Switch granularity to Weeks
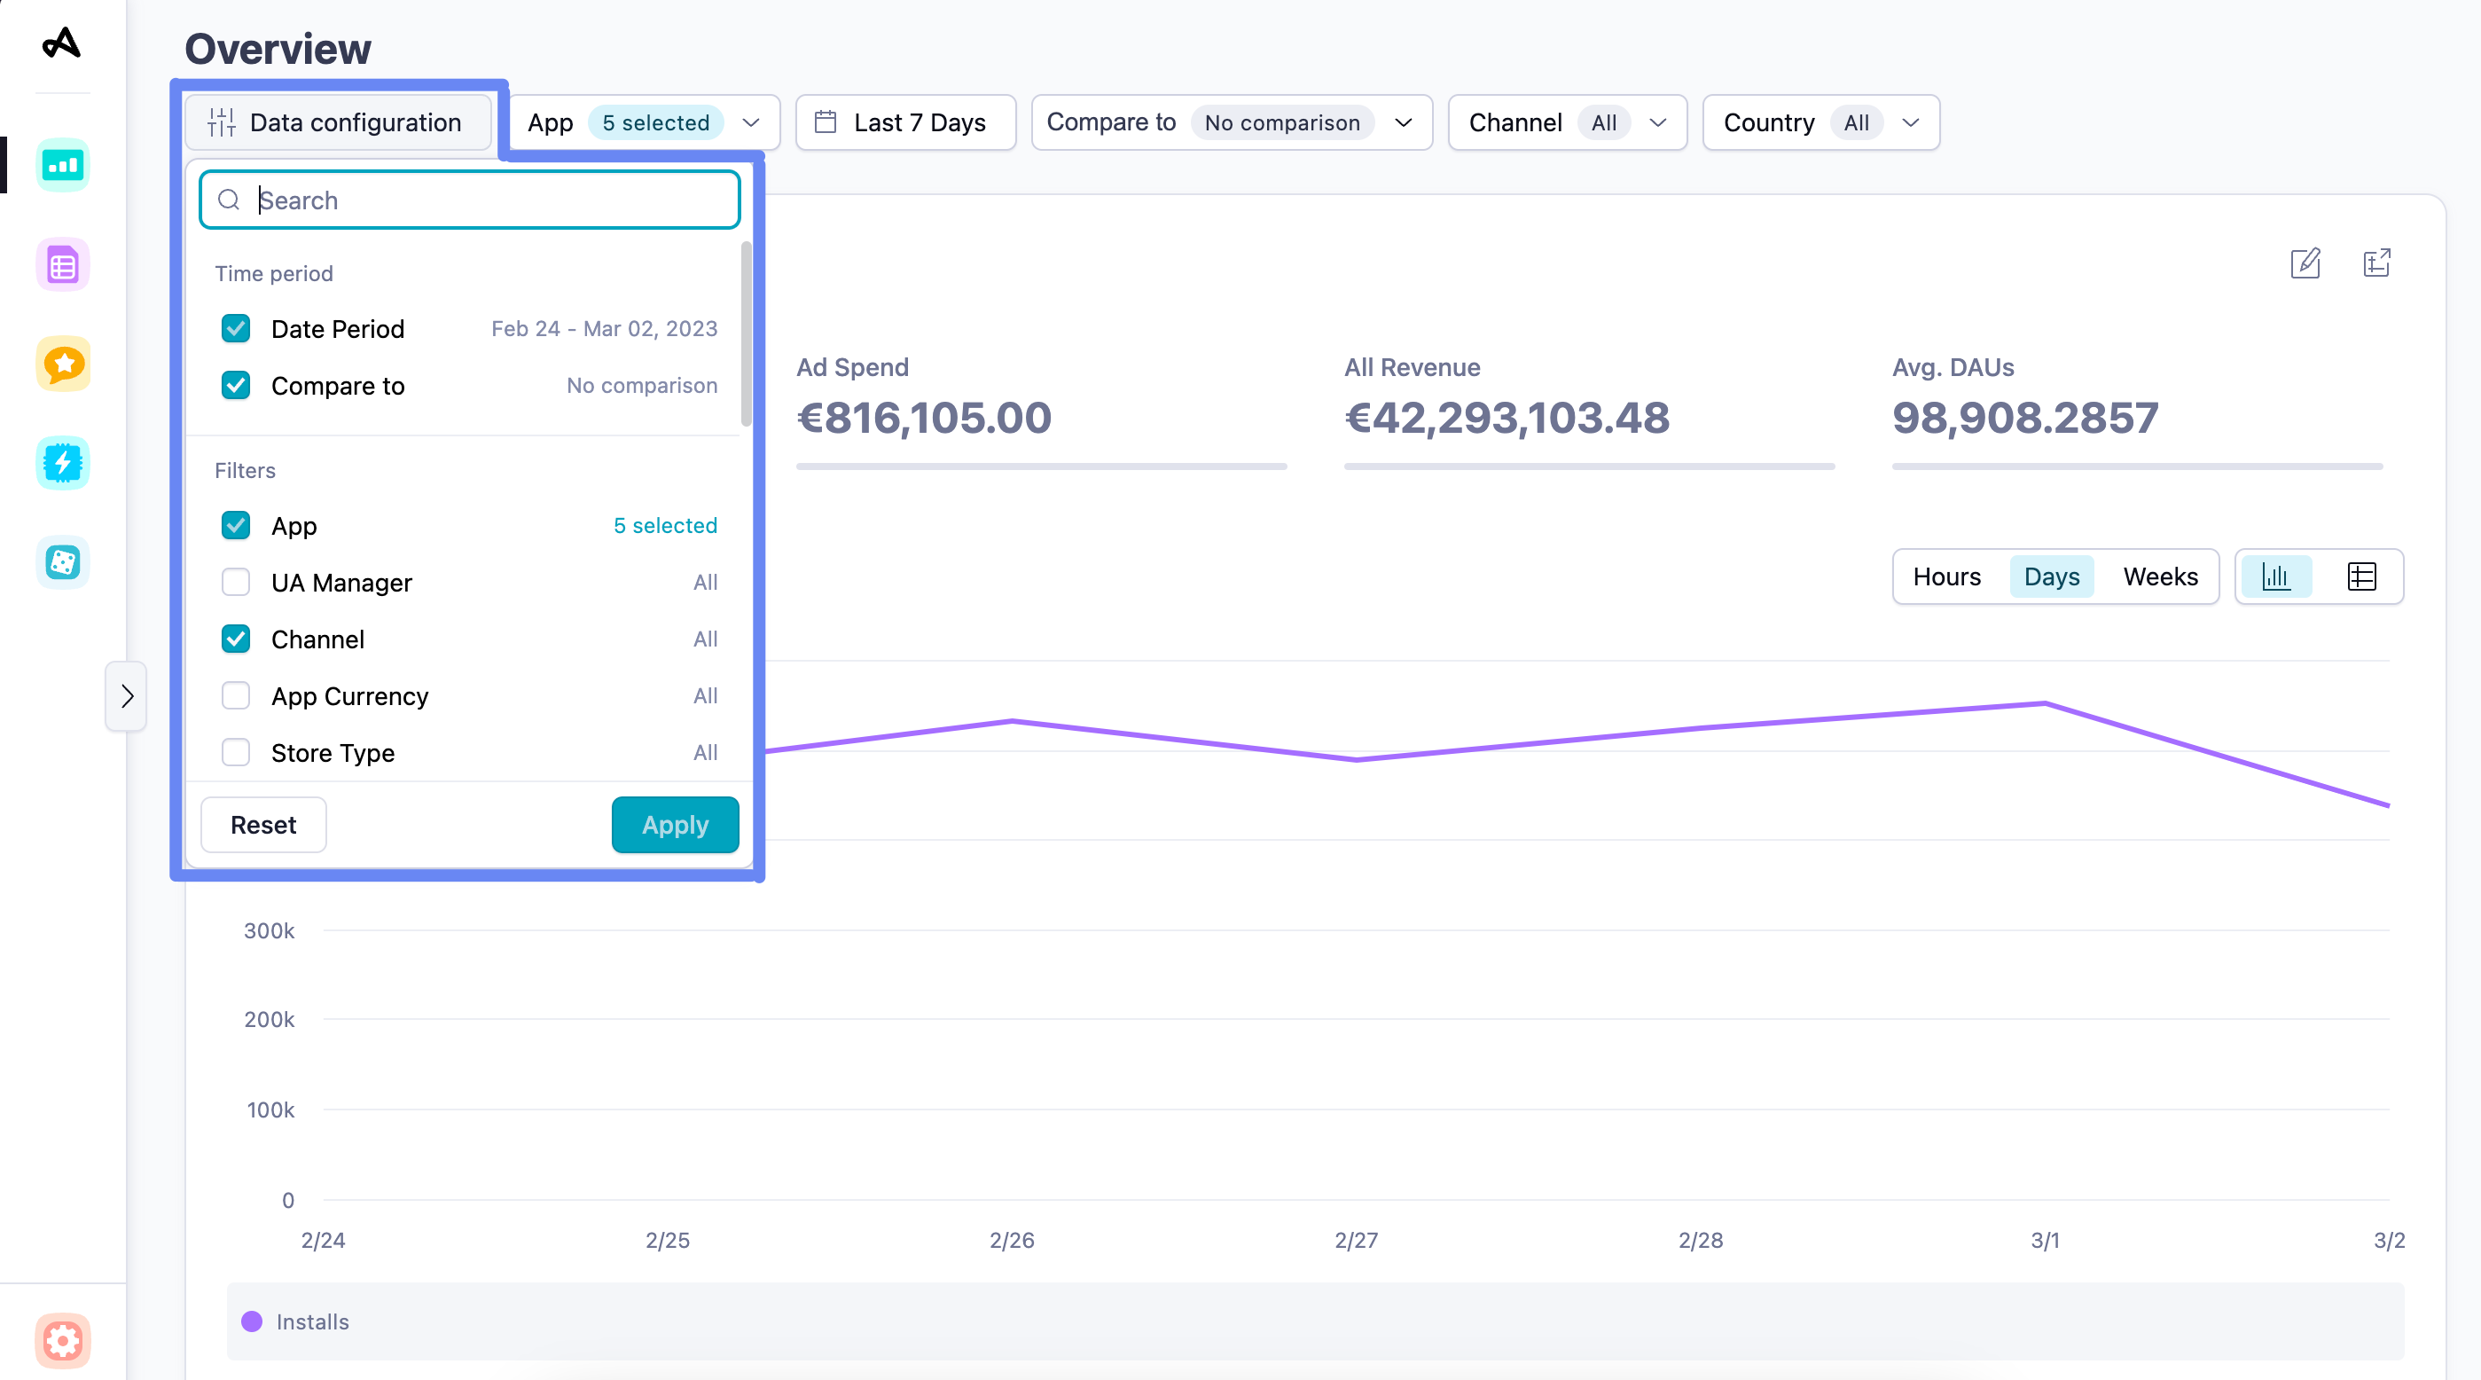 (2160, 576)
